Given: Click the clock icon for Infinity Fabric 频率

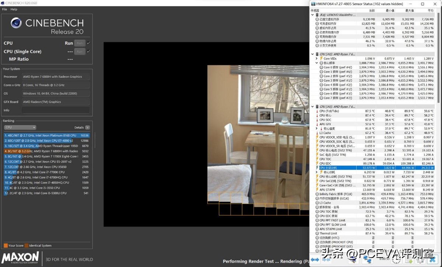Looking at the screenshot, I should pyautogui.click(x=317, y=194).
